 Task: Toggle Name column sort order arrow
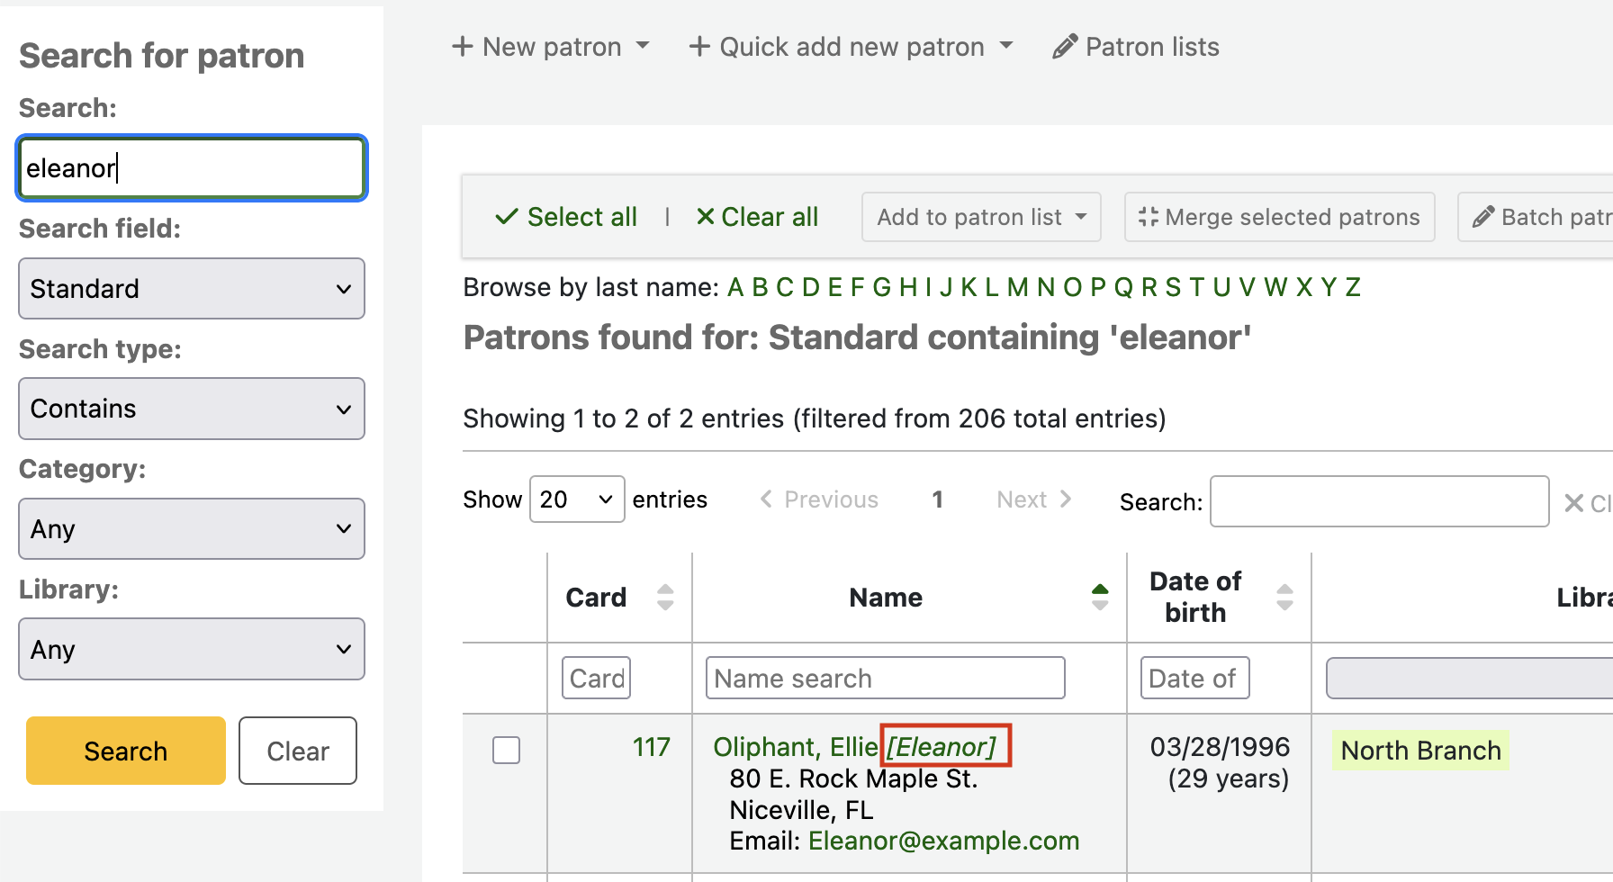[x=1099, y=598]
